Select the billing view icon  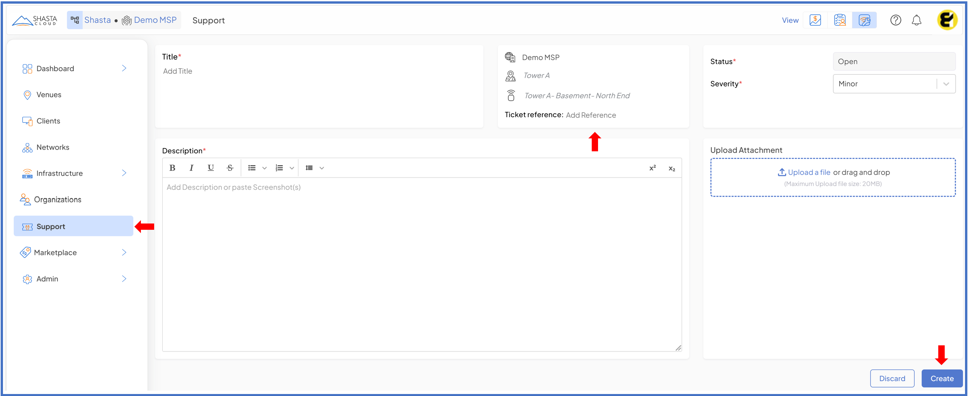click(x=815, y=20)
